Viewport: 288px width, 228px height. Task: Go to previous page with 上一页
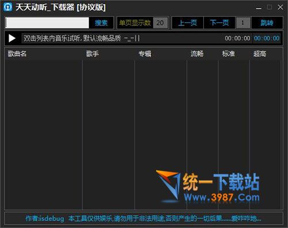click(x=188, y=23)
